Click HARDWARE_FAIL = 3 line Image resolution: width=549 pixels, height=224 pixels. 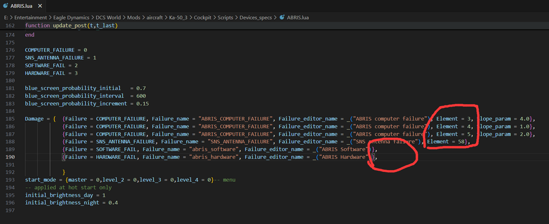(x=51, y=73)
